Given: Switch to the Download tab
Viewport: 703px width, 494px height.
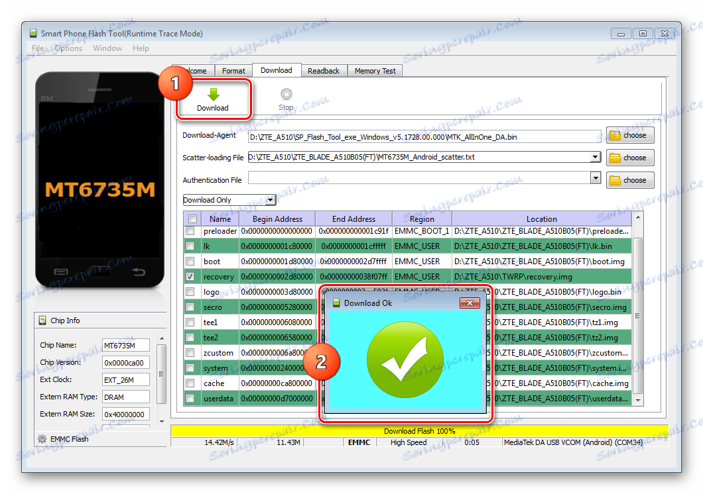Looking at the screenshot, I should point(276,70).
